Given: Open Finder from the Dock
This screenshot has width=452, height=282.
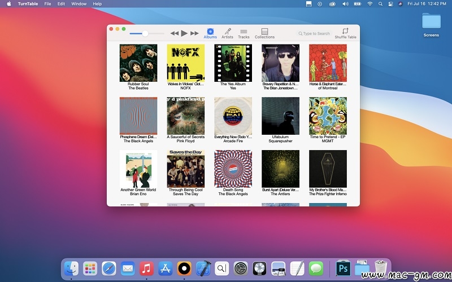Looking at the screenshot, I should pos(71,268).
